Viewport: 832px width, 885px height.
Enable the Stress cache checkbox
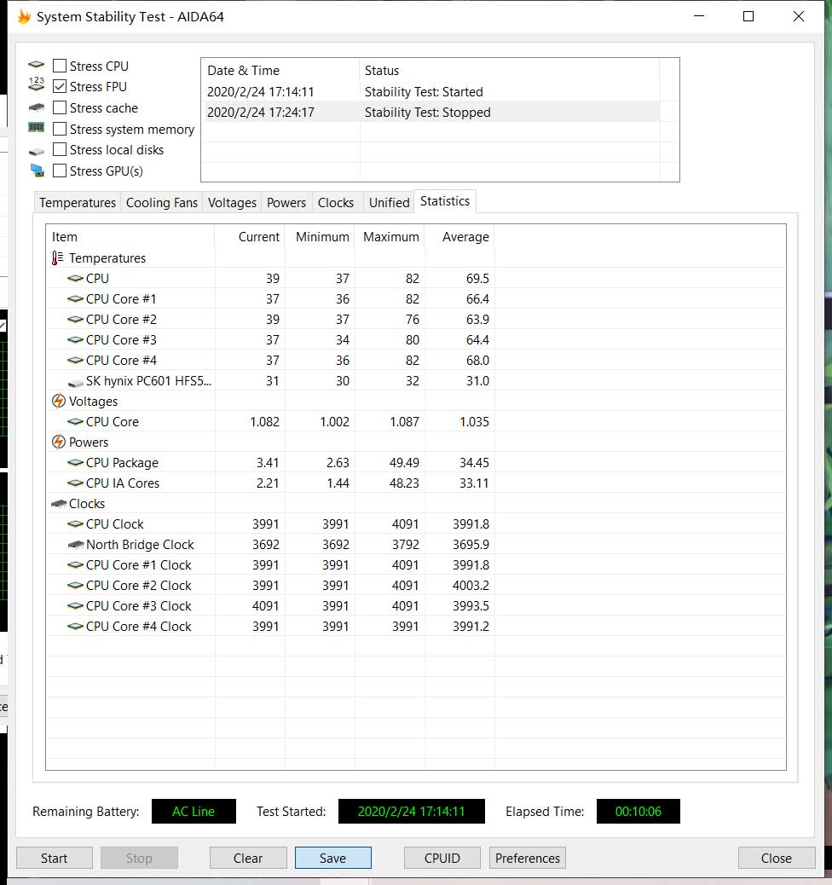pos(60,107)
